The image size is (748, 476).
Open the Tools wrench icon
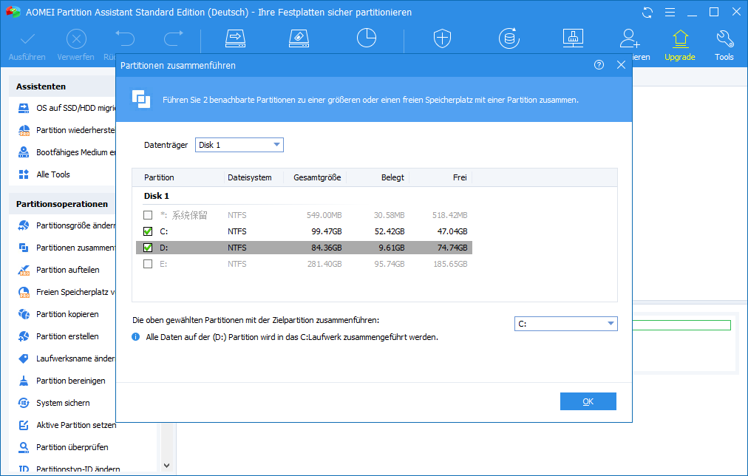724,44
